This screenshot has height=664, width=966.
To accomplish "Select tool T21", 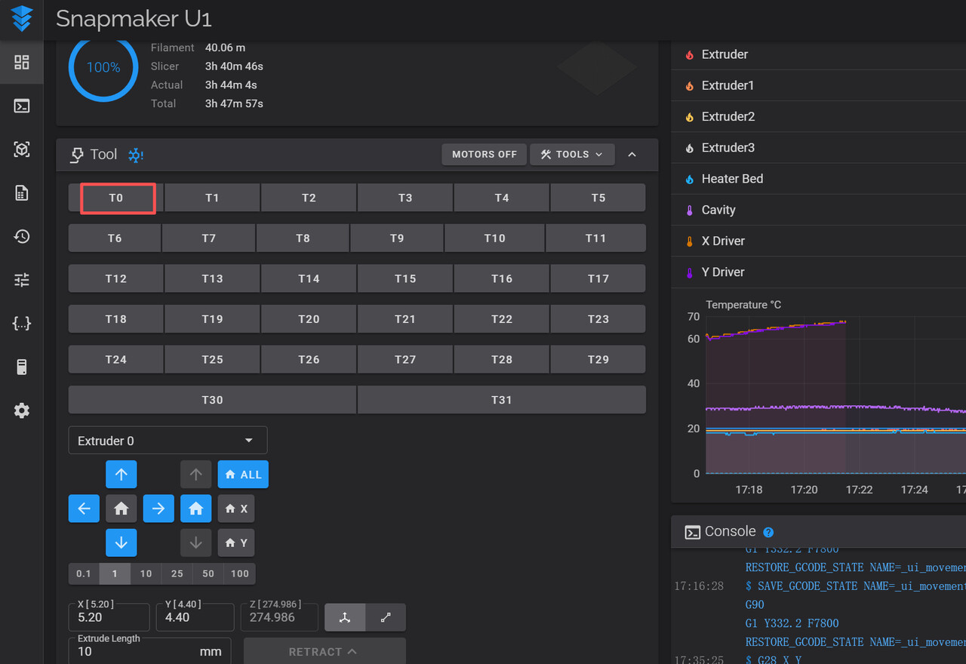I will pos(405,318).
